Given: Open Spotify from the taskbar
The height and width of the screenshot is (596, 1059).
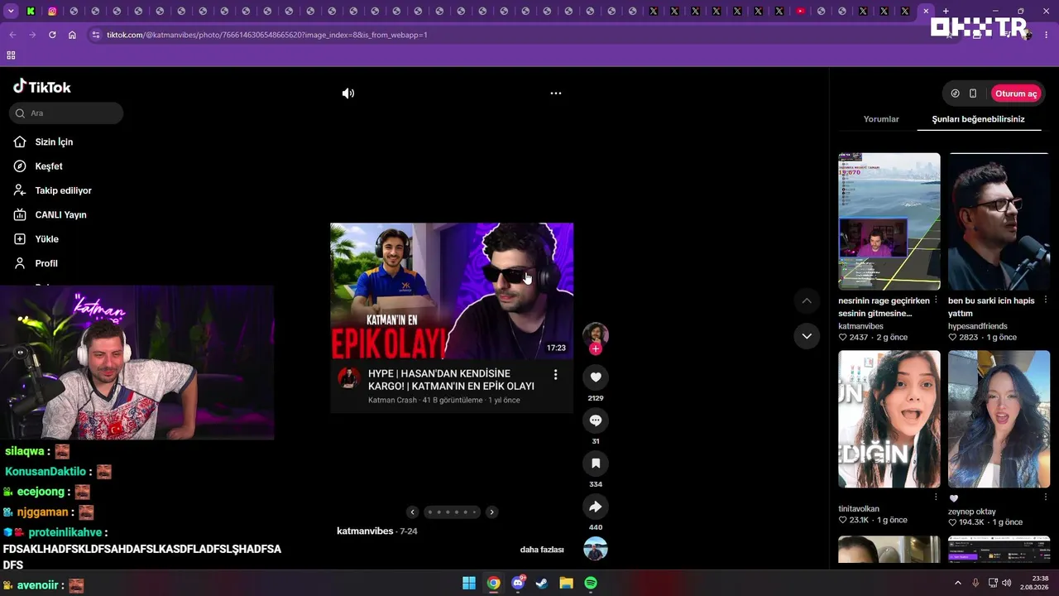Looking at the screenshot, I should click(x=591, y=583).
